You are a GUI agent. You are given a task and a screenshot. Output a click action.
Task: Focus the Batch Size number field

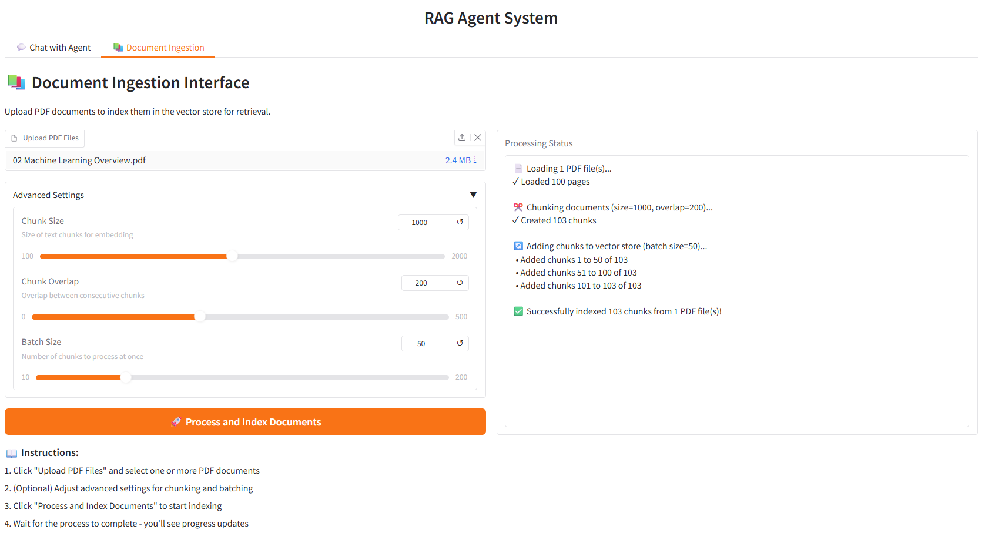point(426,343)
